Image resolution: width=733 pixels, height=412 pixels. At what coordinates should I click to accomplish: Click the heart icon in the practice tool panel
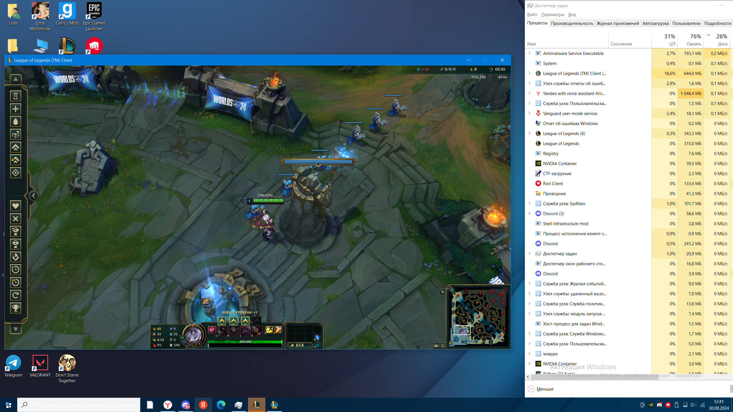16,206
